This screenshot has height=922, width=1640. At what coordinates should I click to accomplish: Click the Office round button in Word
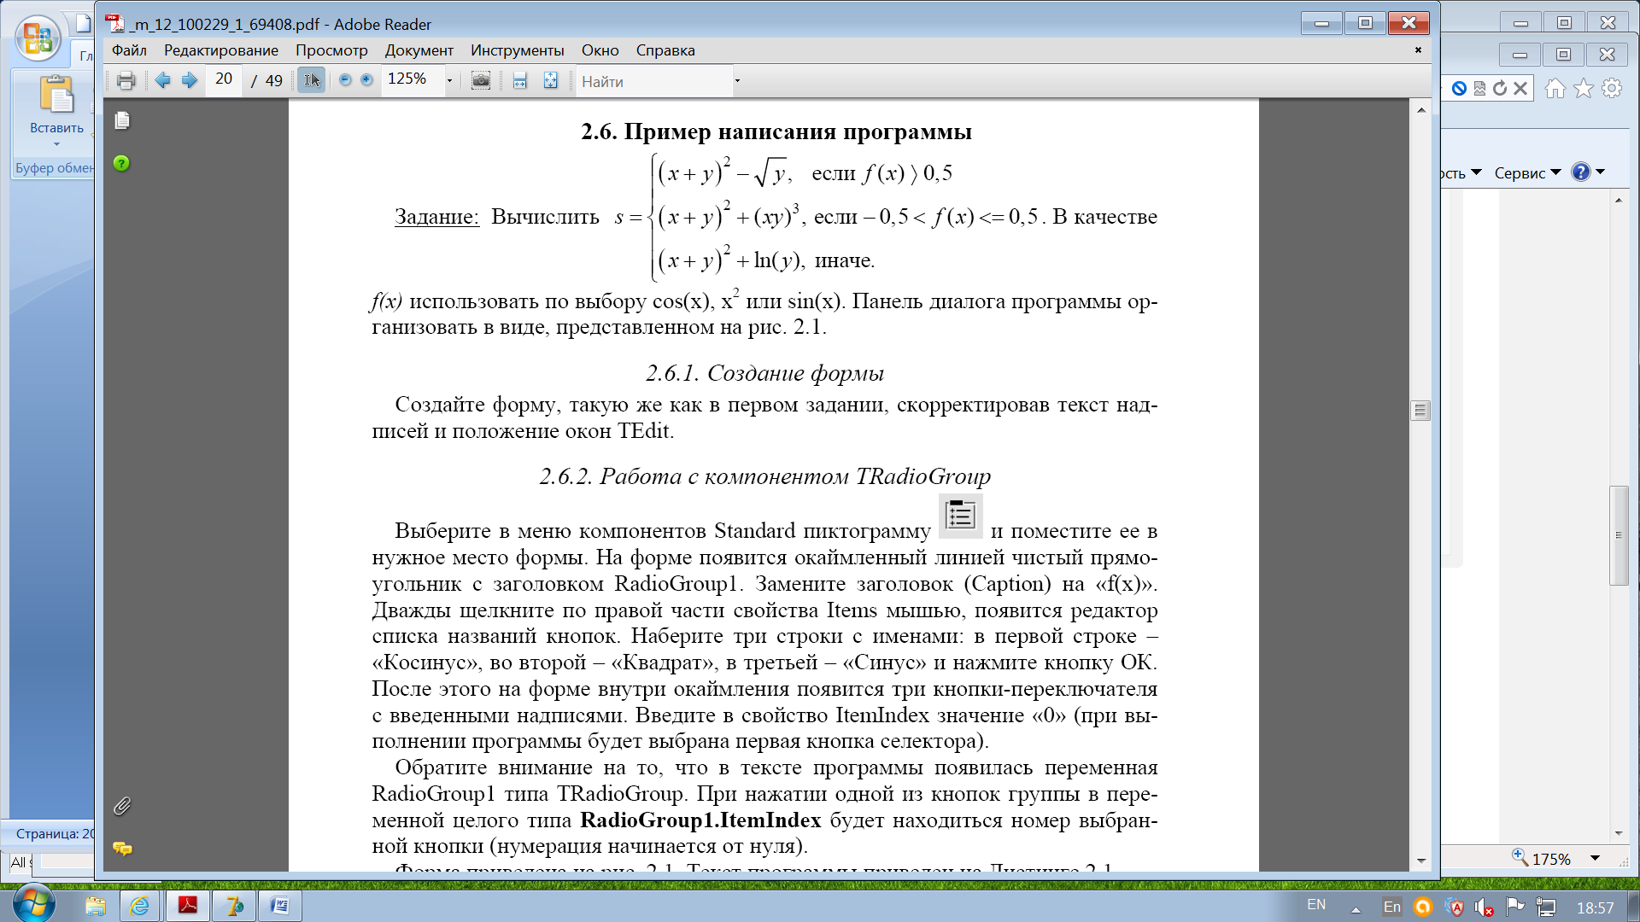click(38, 38)
